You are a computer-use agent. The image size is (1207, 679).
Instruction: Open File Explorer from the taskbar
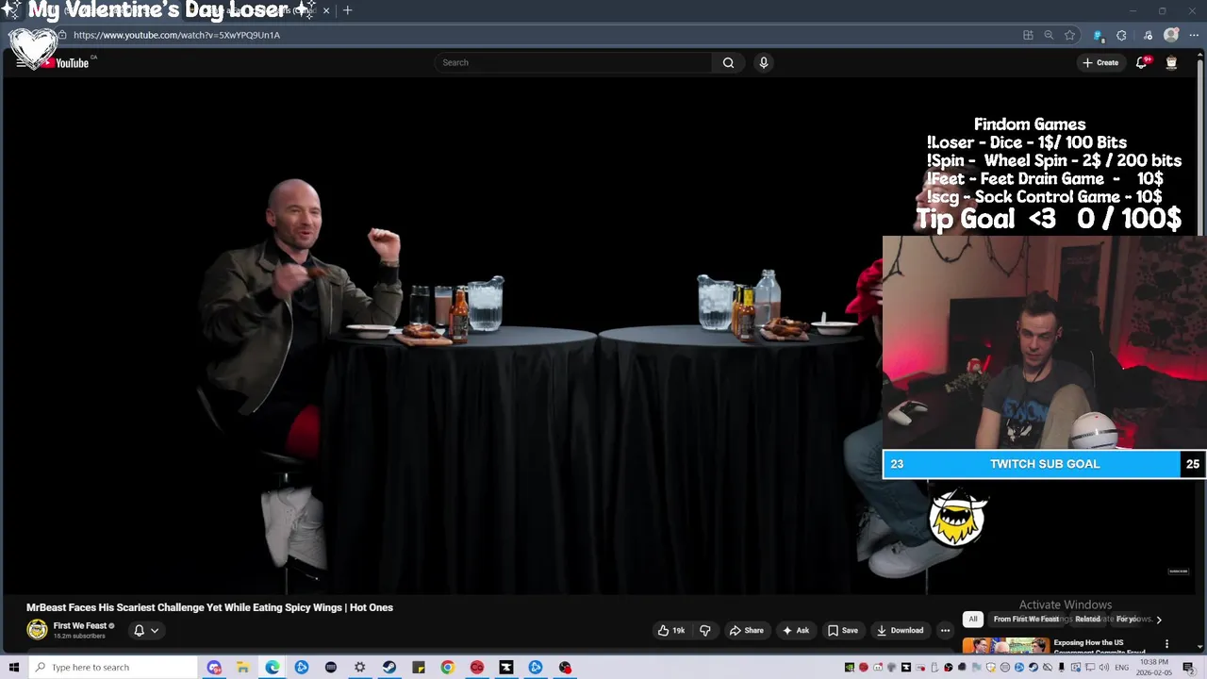point(242,667)
